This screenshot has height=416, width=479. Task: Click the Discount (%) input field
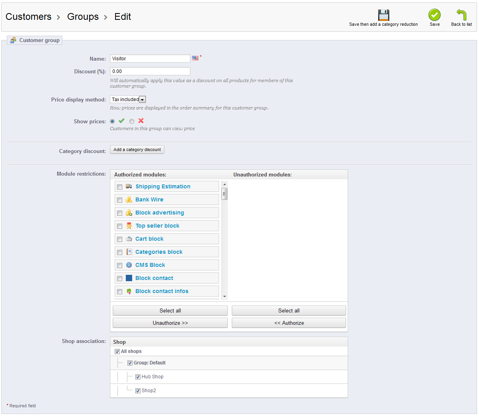150,71
